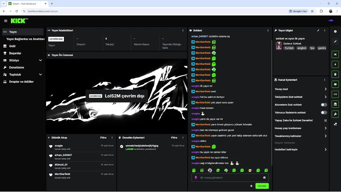Open Gelir in the left navigation
Screen dimensions: 341x192
23,46
